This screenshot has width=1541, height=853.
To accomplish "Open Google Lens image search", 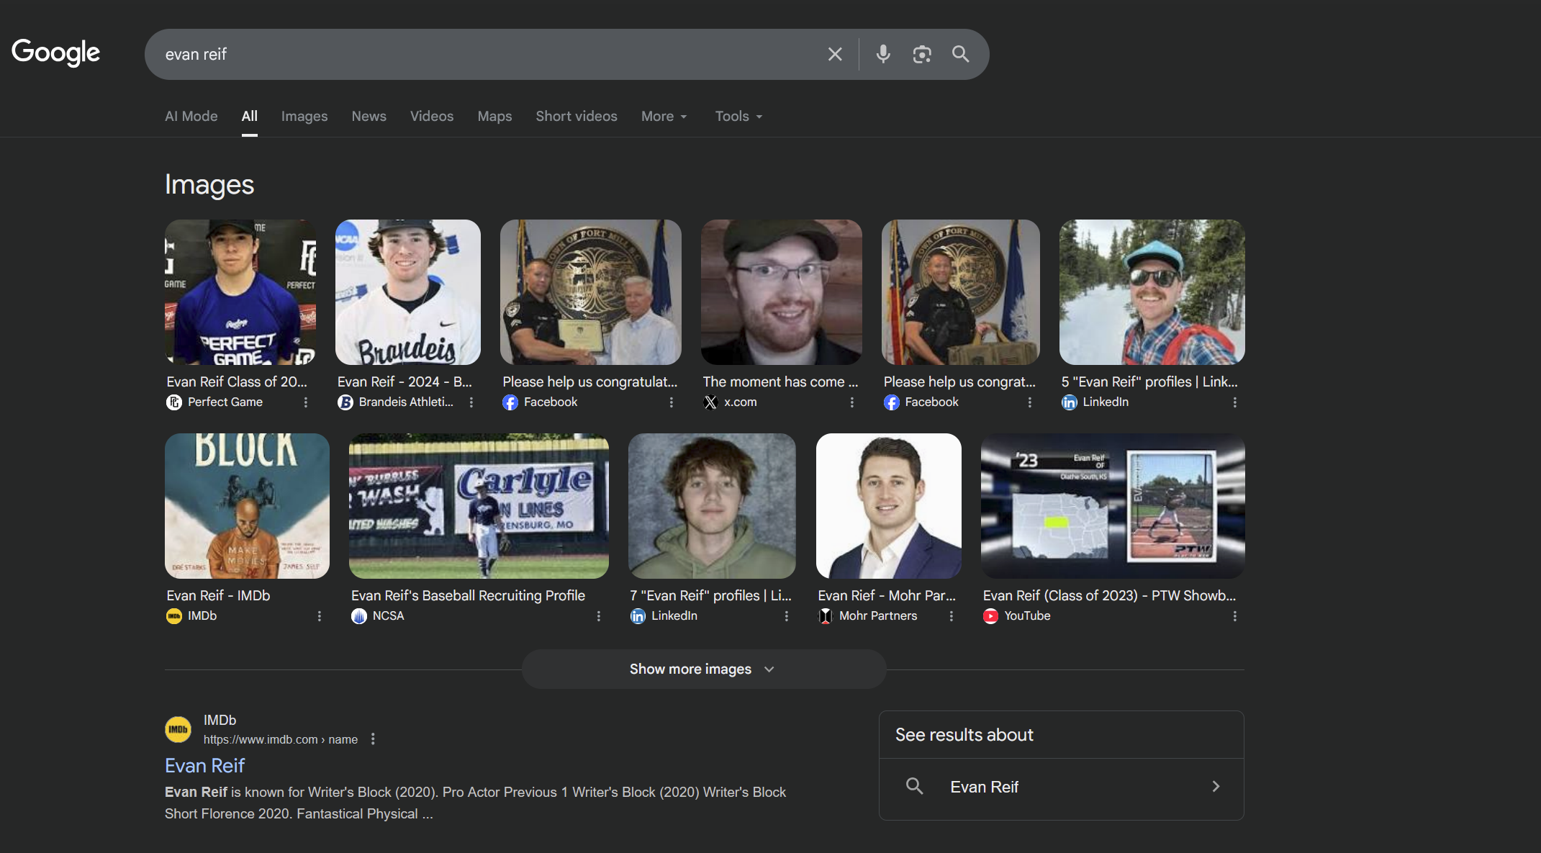I will pyautogui.click(x=922, y=54).
